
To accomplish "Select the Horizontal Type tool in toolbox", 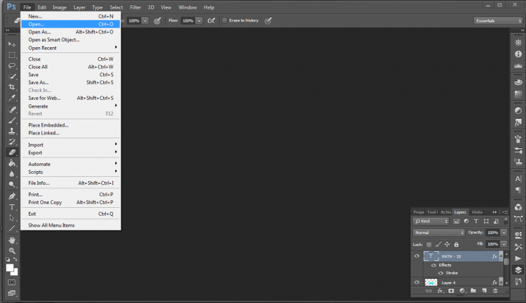I will (x=12, y=206).
